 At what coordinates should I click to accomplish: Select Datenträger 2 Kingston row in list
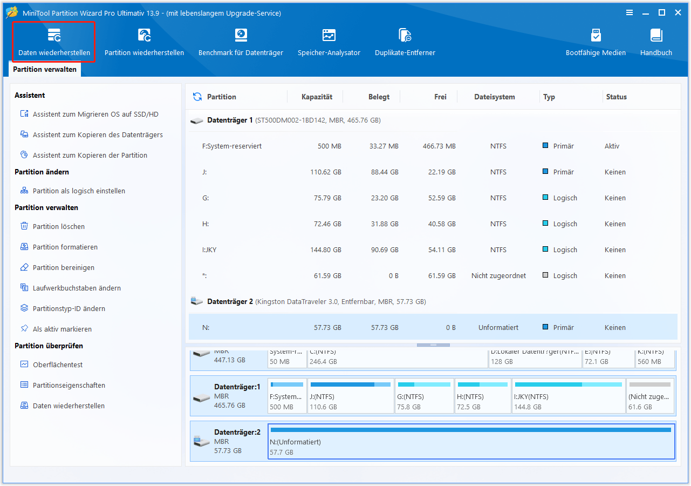pyautogui.click(x=433, y=302)
